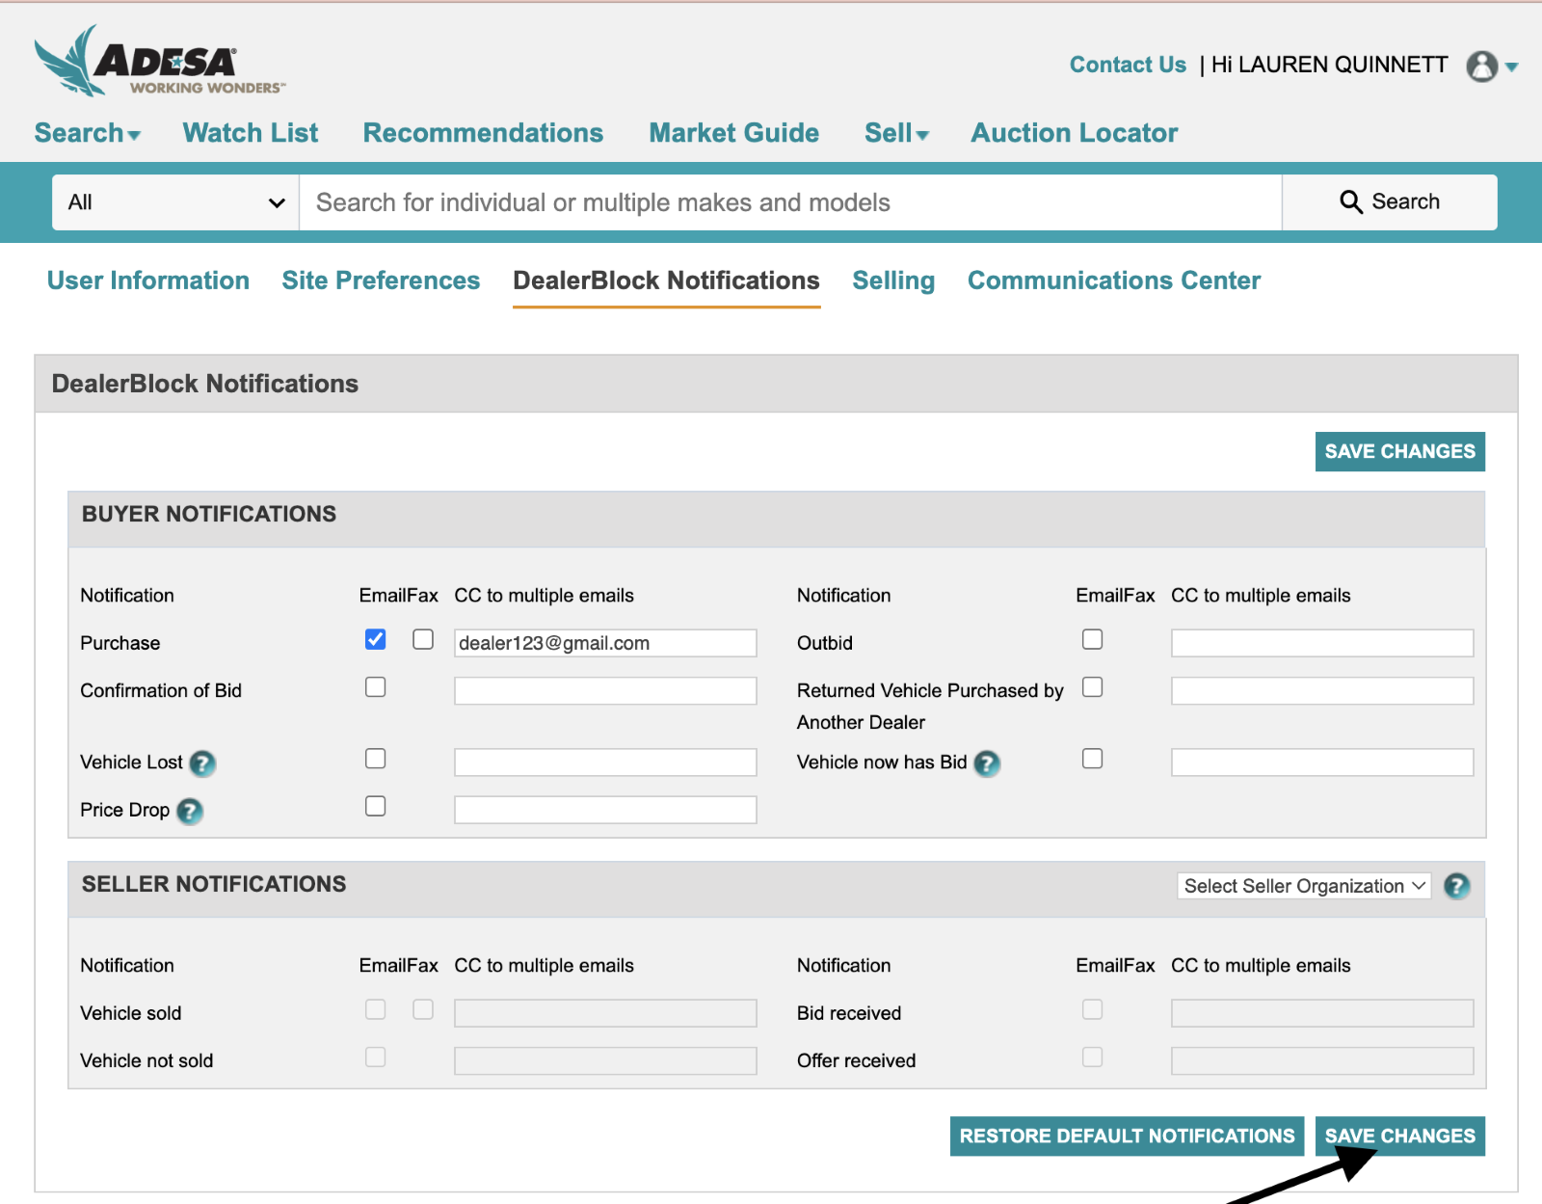Click the Search button

(x=1390, y=202)
